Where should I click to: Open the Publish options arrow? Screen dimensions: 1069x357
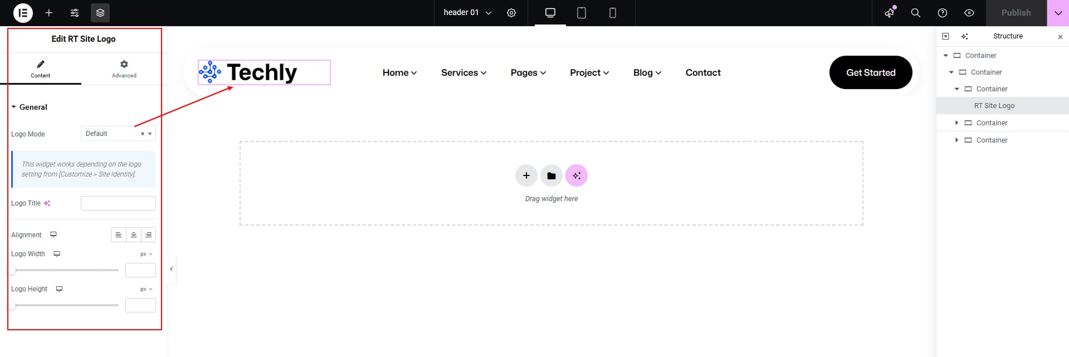[x=1058, y=13]
